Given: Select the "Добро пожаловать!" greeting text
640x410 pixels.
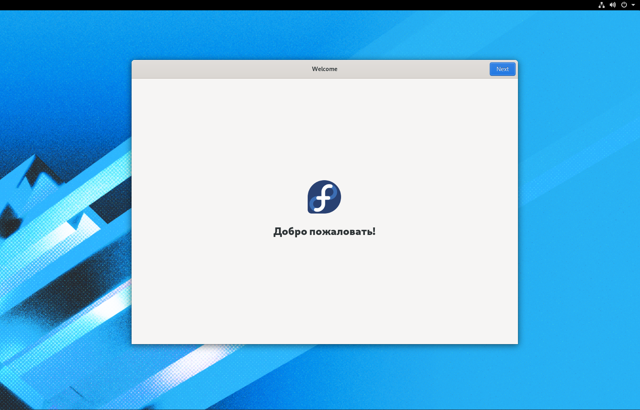Looking at the screenshot, I should (324, 231).
